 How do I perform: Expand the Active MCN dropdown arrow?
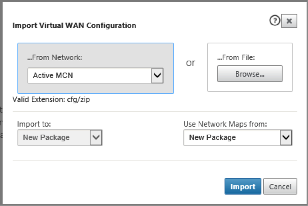click(157, 75)
